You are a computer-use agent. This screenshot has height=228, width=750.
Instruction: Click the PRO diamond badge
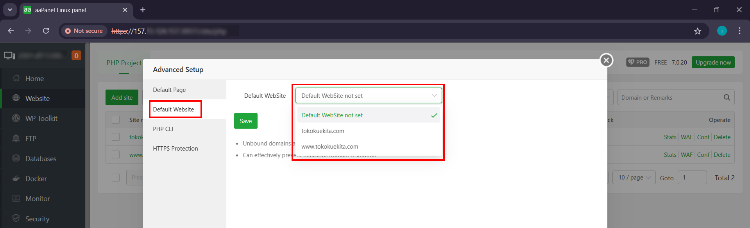[x=638, y=62]
